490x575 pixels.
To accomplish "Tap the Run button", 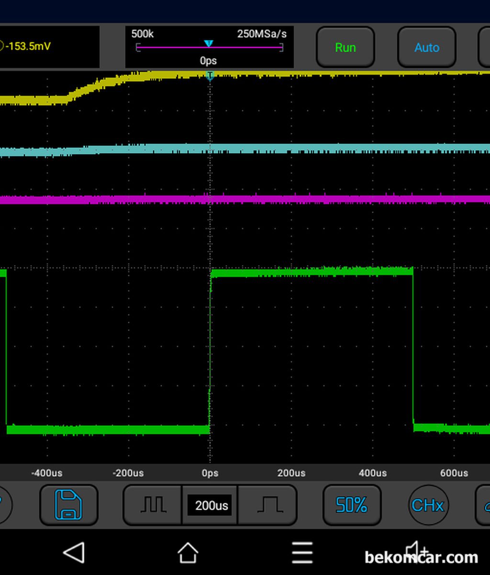I will coord(345,47).
